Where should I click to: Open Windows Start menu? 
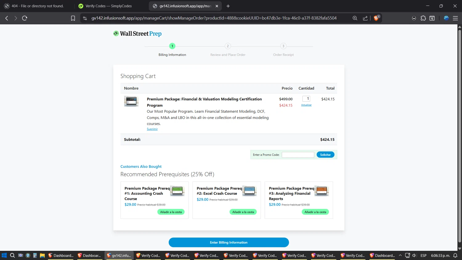4,255
